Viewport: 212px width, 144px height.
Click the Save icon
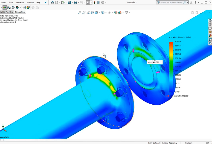(x=69, y=3)
